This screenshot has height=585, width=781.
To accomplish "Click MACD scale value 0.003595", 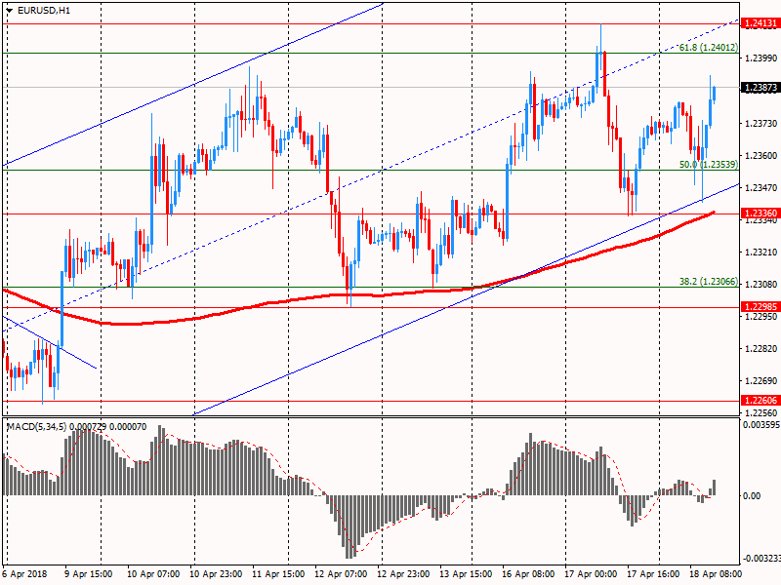I will pos(761,425).
